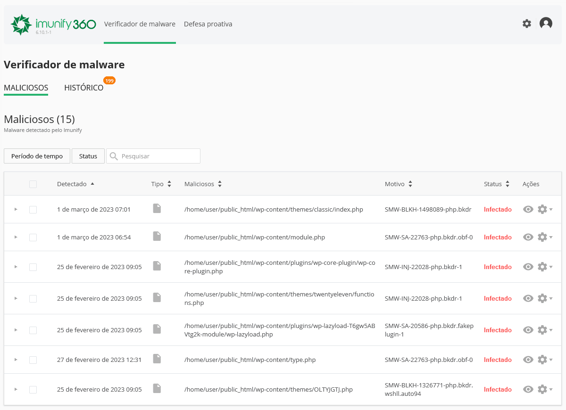
Task: Select checkbox for wp-lazyload.php row
Action: pyautogui.click(x=33, y=330)
